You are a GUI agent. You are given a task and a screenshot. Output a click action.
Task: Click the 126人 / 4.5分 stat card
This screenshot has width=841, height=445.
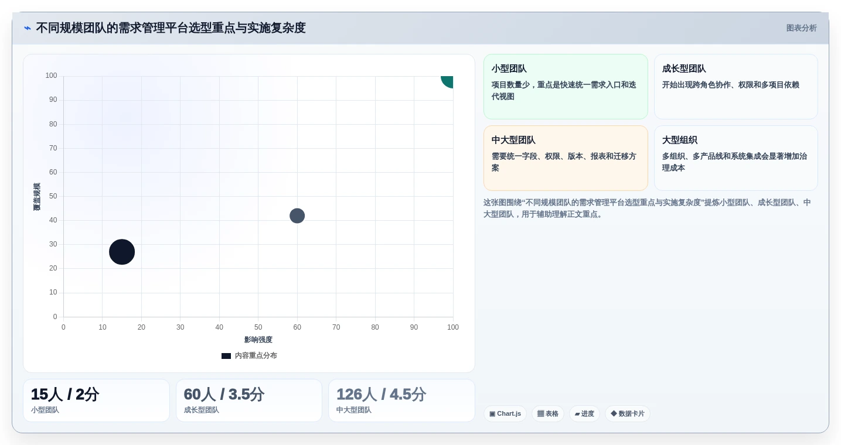pos(401,400)
